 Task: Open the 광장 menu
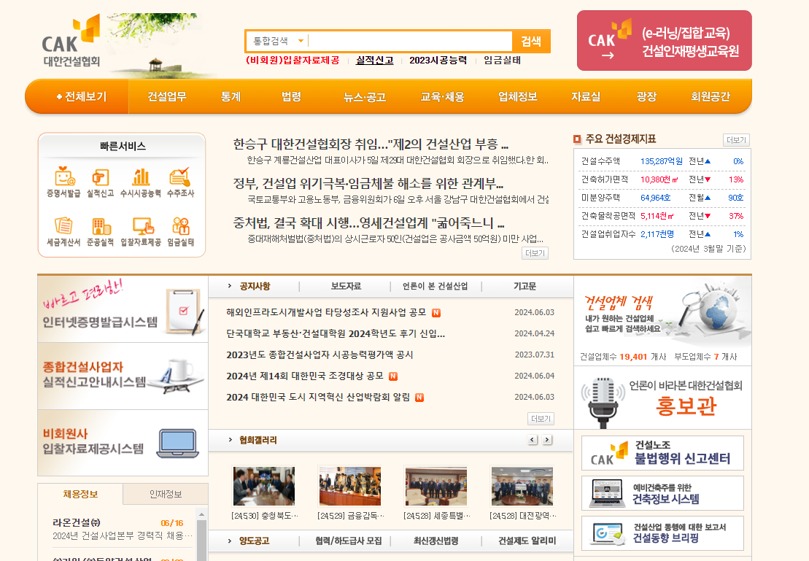tap(646, 96)
